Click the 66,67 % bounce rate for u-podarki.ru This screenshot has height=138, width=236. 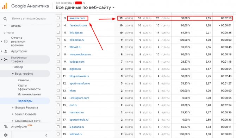(185, 127)
